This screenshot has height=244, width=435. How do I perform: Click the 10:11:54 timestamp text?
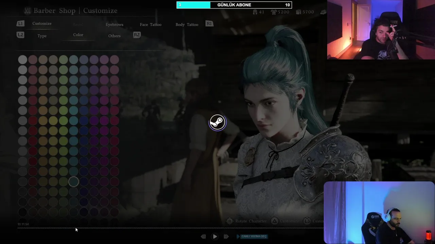pos(23,224)
